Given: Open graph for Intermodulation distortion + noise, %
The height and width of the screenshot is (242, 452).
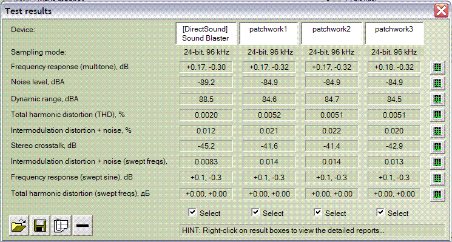Looking at the screenshot, I should (437, 130).
